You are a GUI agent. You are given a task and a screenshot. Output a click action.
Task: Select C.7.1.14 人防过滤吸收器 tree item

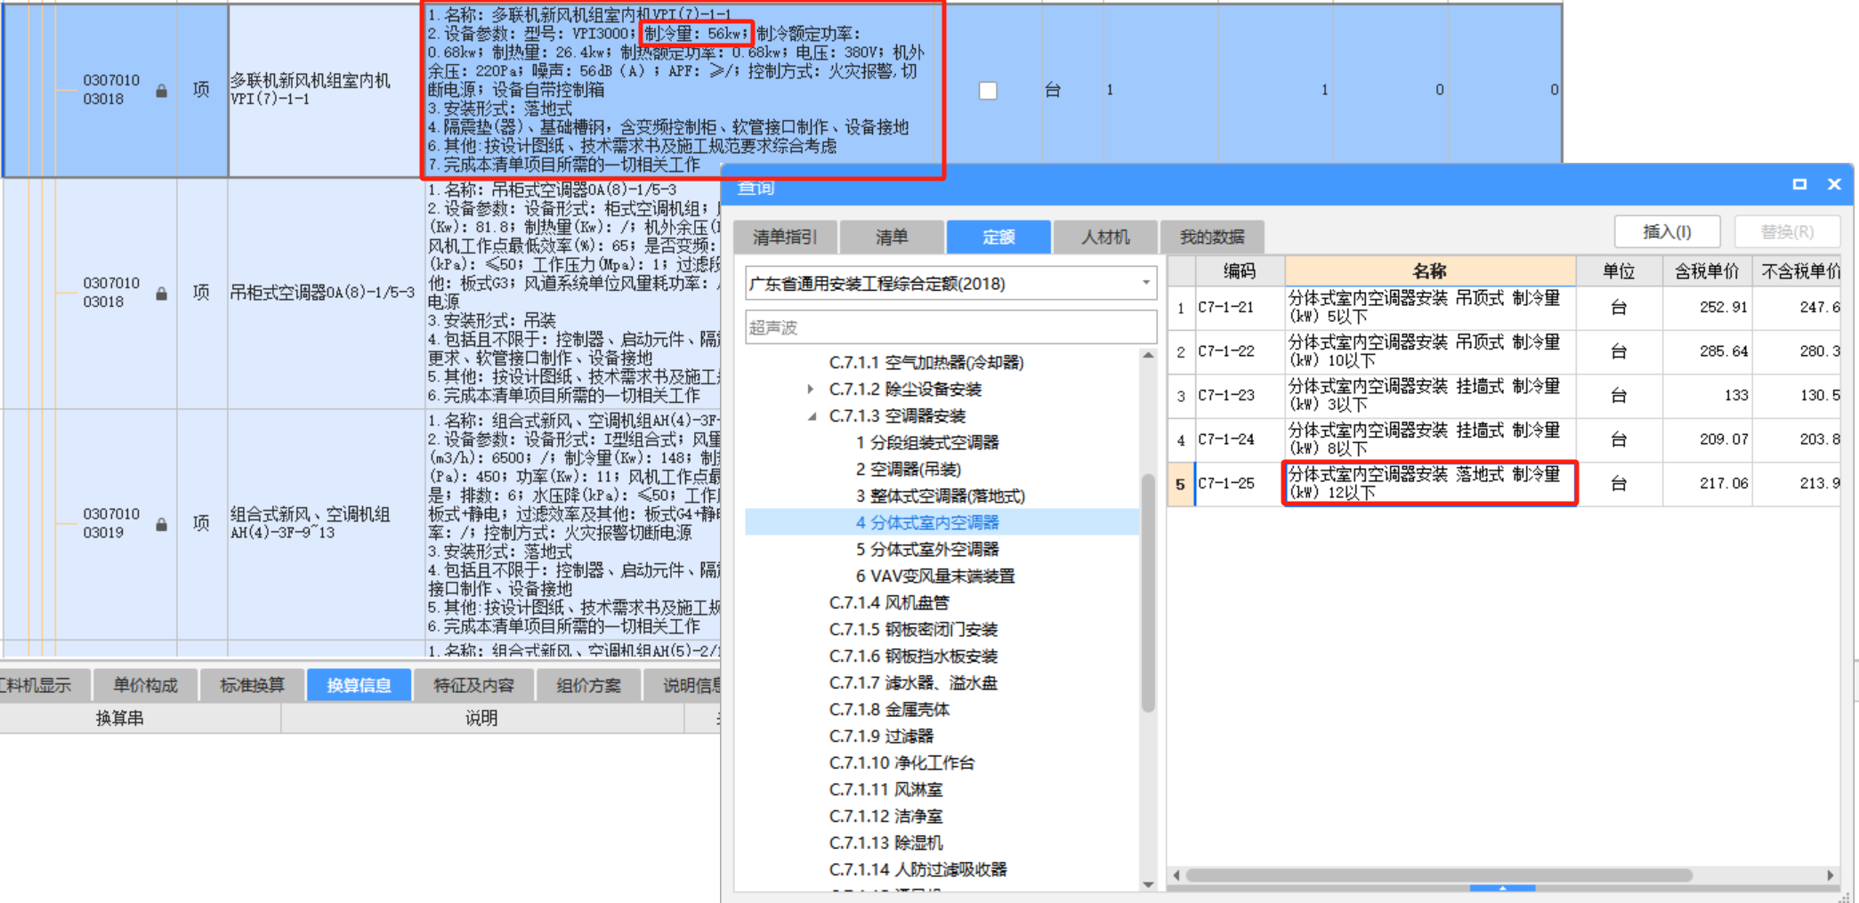(917, 869)
